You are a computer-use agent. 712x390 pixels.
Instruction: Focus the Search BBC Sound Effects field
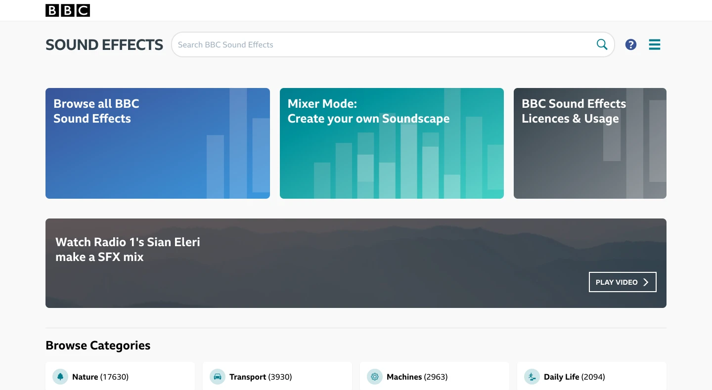(x=381, y=44)
